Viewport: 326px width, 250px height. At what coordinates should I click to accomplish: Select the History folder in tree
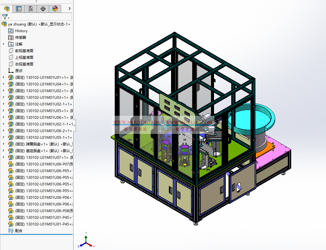21,31
